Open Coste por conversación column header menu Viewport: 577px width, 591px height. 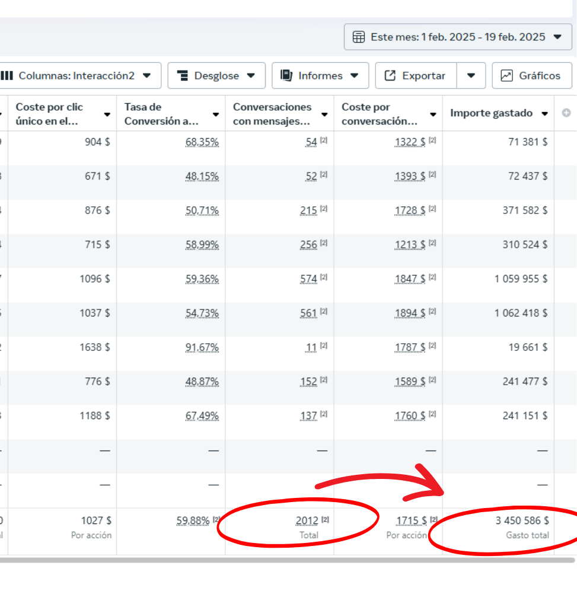433,114
